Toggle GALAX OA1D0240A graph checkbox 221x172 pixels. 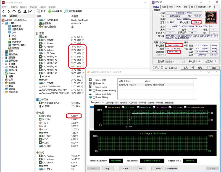[185, 107]
